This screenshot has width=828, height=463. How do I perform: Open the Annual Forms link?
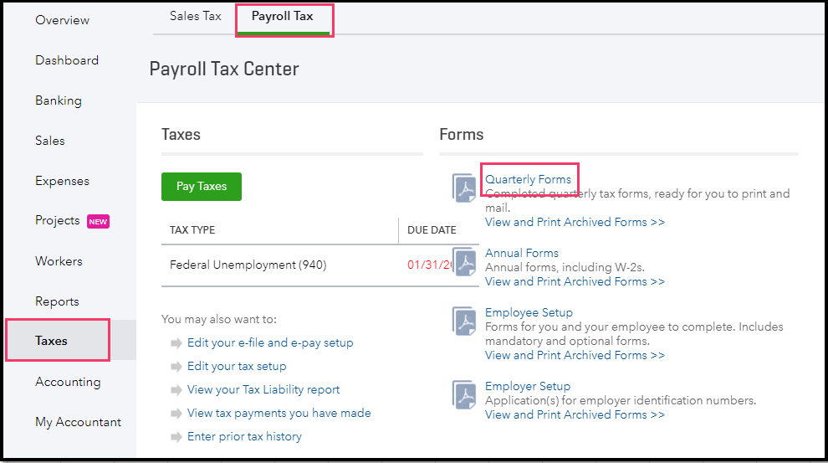522,253
